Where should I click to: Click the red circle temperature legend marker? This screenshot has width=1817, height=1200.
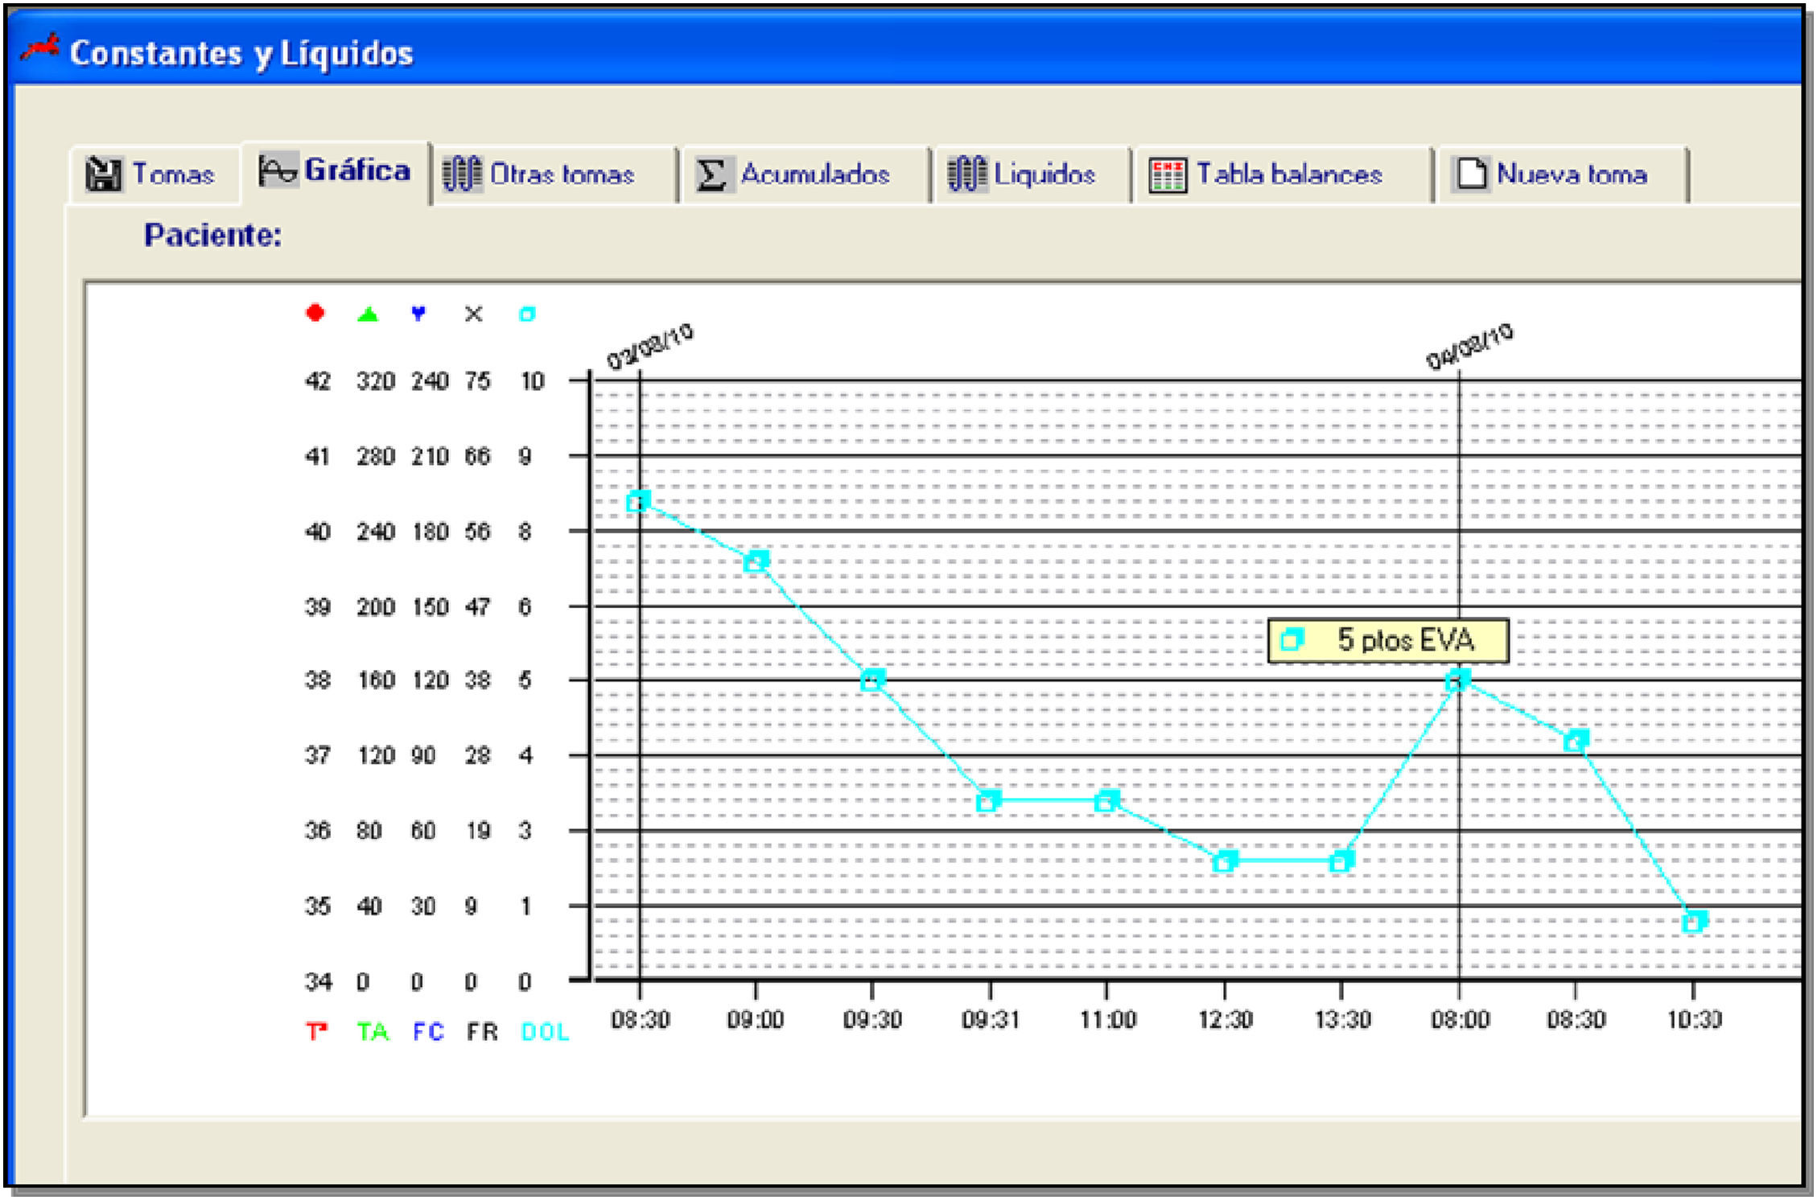pyautogui.click(x=315, y=313)
